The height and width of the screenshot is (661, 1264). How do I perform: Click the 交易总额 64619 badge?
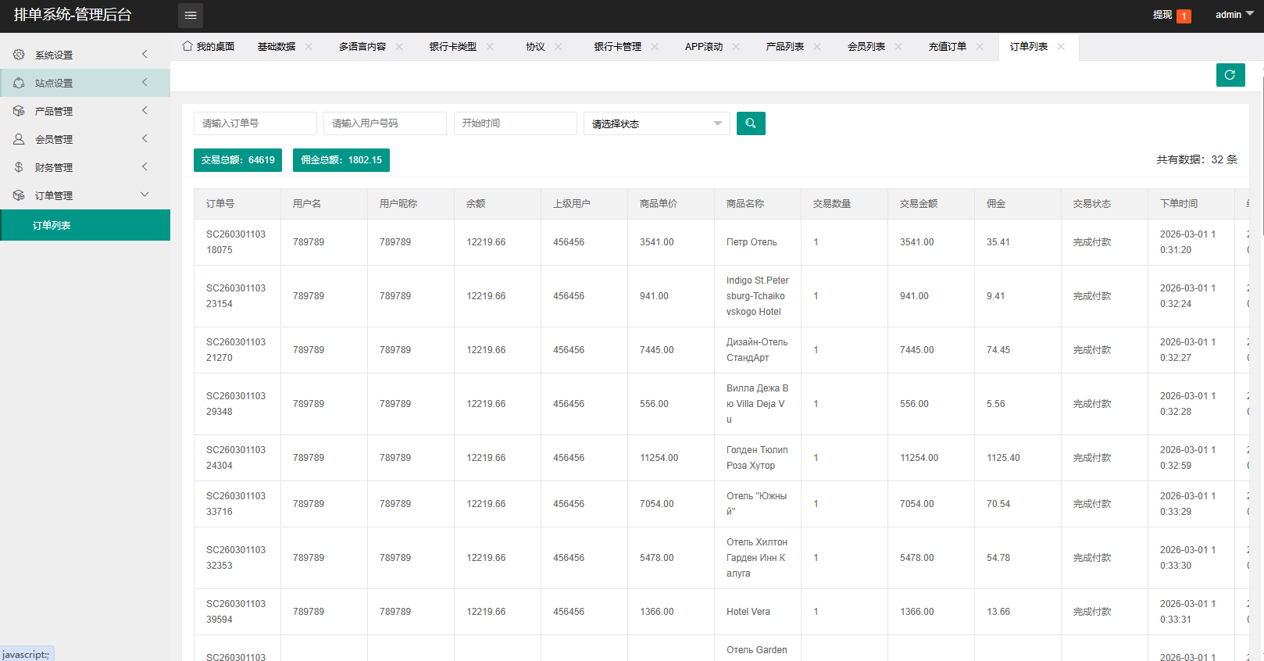(x=237, y=160)
